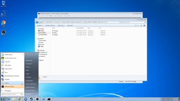Expand All Programs in the Start menu
The width and height of the screenshot is (180, 101).
click(x=8, y=91)
